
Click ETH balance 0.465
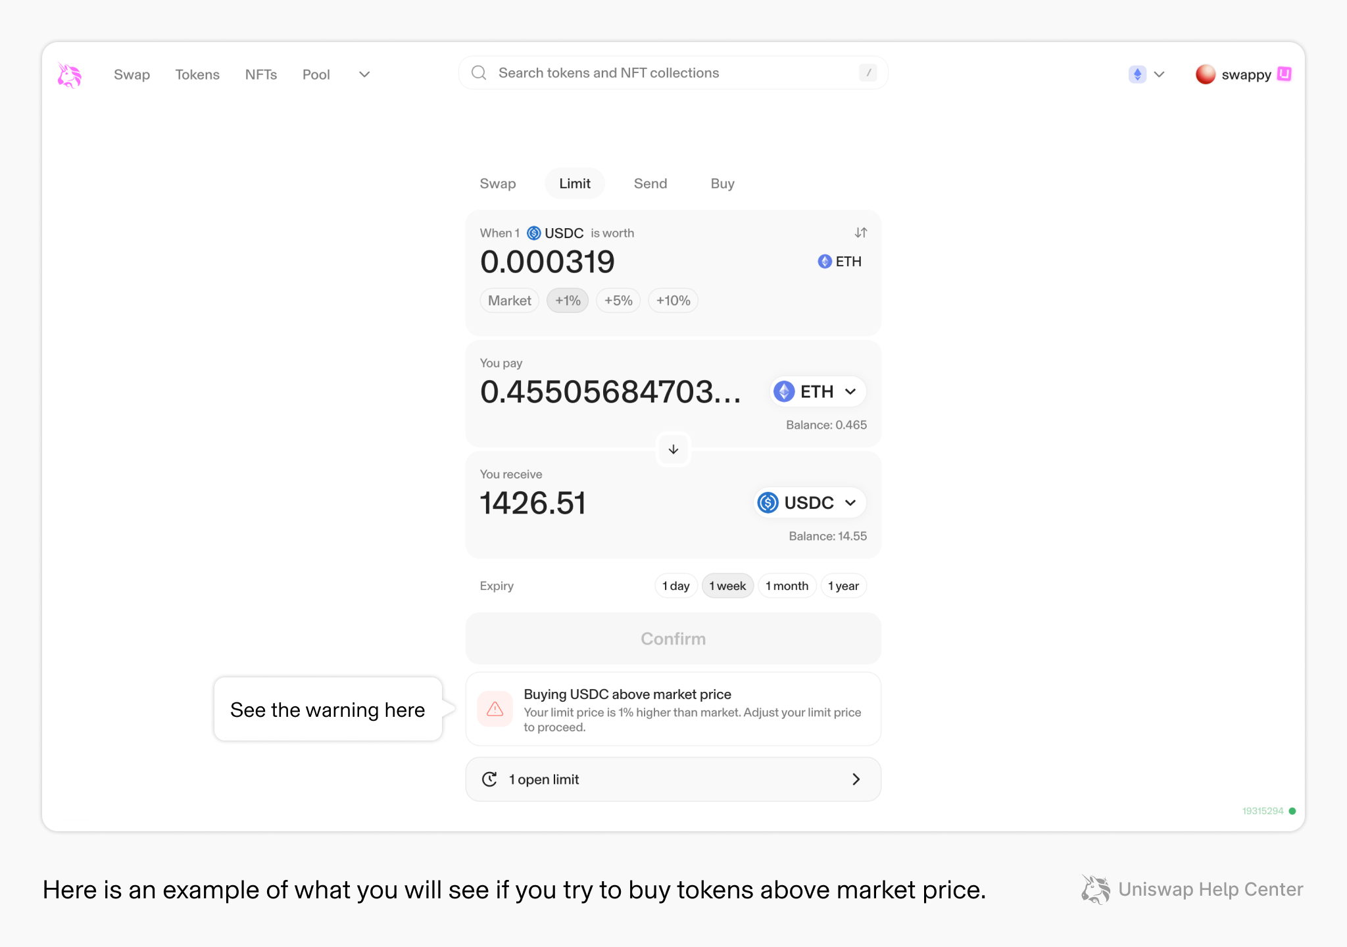(x=826, y=425)
